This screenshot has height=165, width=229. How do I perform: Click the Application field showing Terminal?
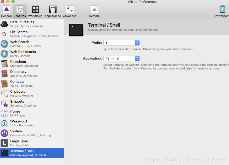(121, 58)
